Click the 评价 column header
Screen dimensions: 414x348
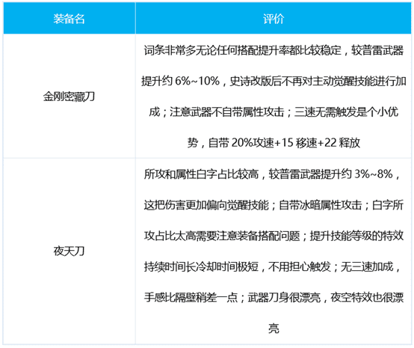[274, 19]
